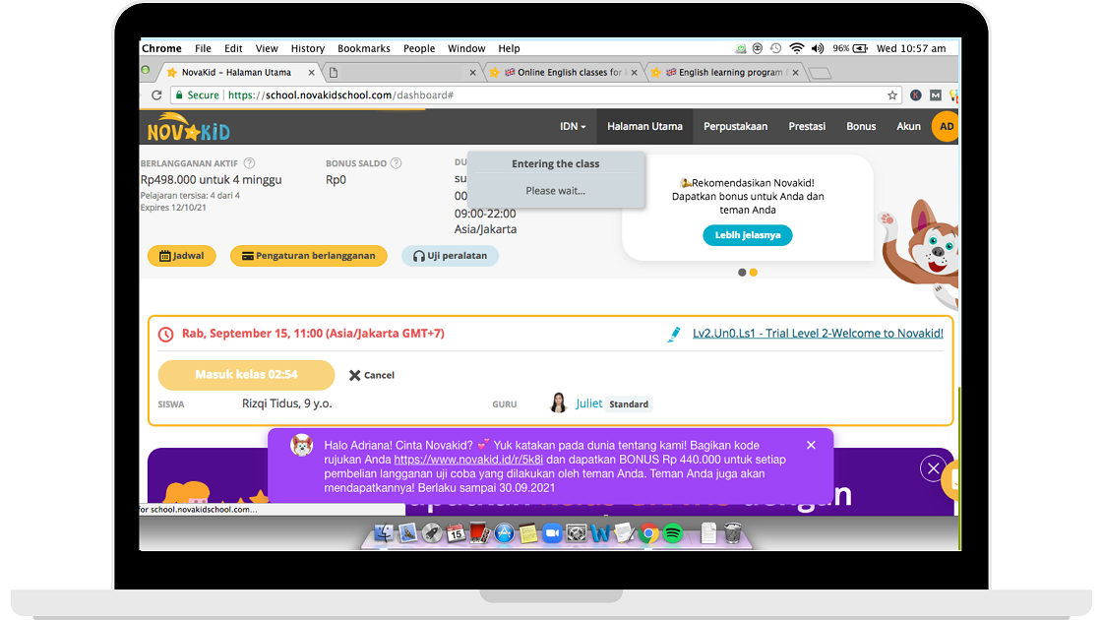Cancel the scheduled lesson
The height and width of the screenshot is (620, 1102).
tap(372, 375)
